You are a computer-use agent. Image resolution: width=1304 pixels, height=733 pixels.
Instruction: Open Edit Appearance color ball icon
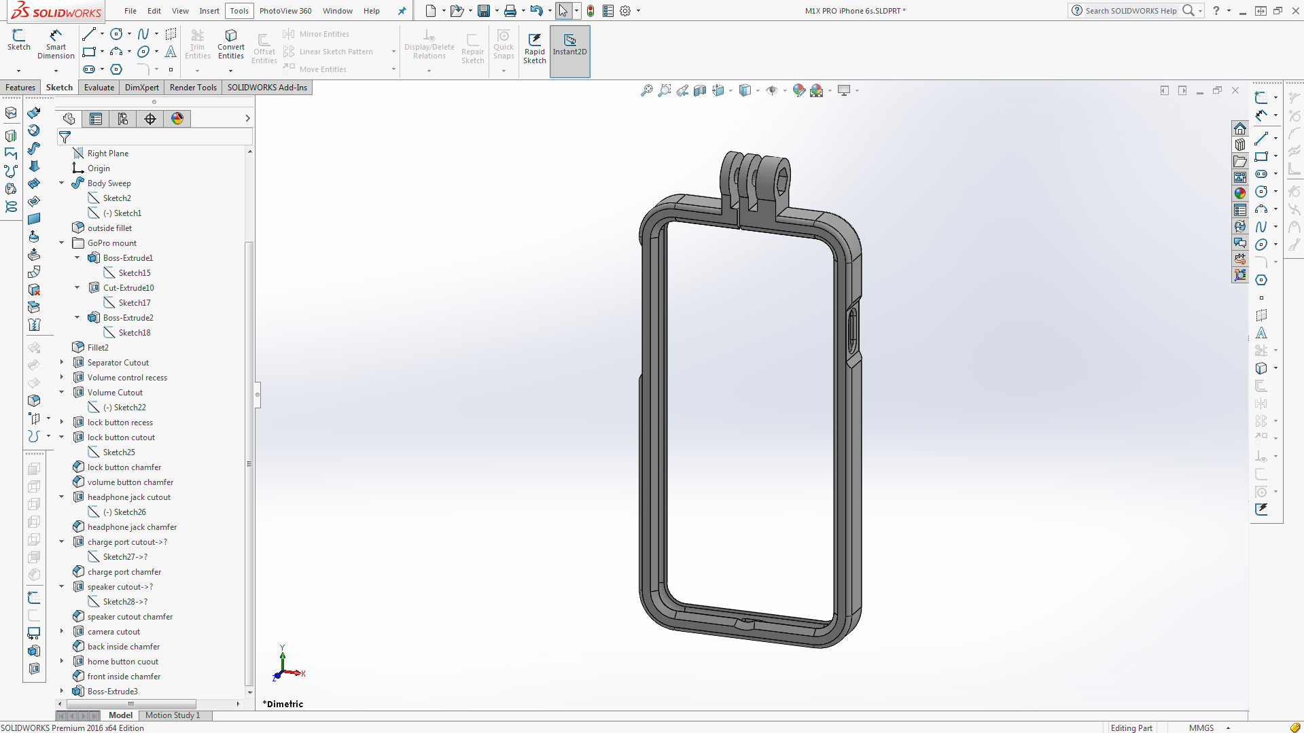click(799, 90)
